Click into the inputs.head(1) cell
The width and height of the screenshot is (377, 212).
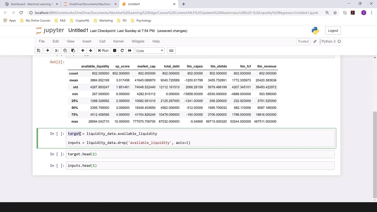point(201,166)
